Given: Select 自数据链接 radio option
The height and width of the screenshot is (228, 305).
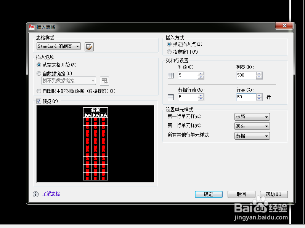Looking at the screenshot, I should [x=39, y=73].
